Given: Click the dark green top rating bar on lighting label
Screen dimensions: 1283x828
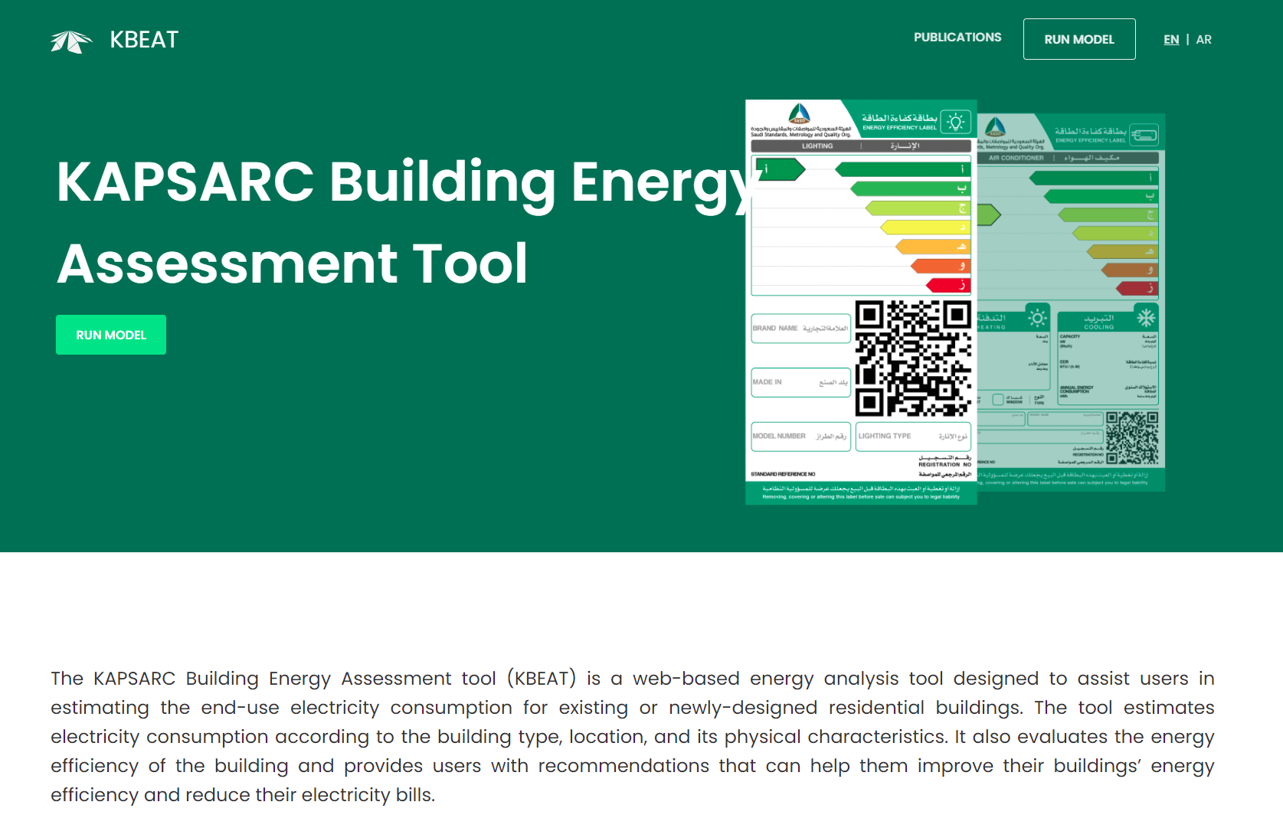Looking at the screenshot, I should tap(903, 169).
